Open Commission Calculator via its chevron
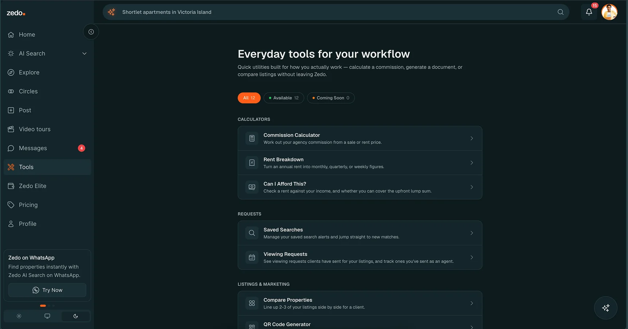628x329 pixels. (472, 138)
